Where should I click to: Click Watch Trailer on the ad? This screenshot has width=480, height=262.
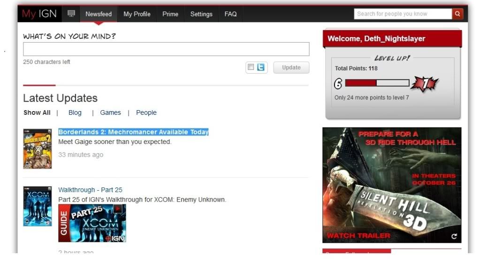coord(358,236)
